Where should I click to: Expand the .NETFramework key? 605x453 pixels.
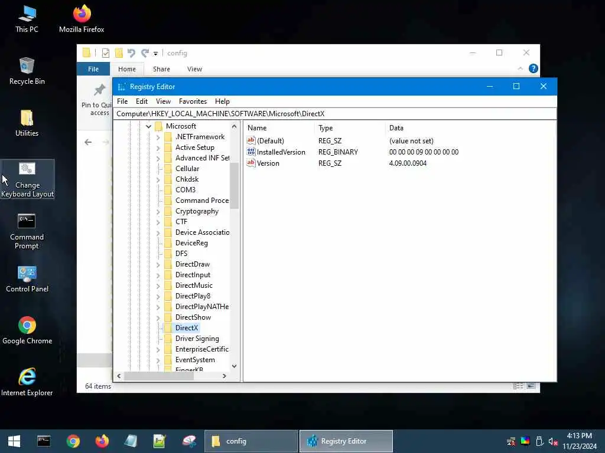(158, 137)
